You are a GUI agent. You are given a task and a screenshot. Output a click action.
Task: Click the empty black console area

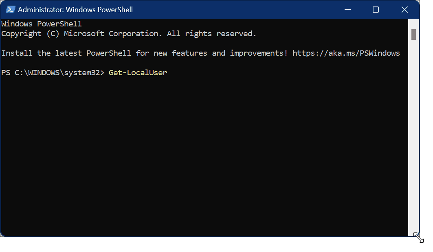(x=204, y=154)
